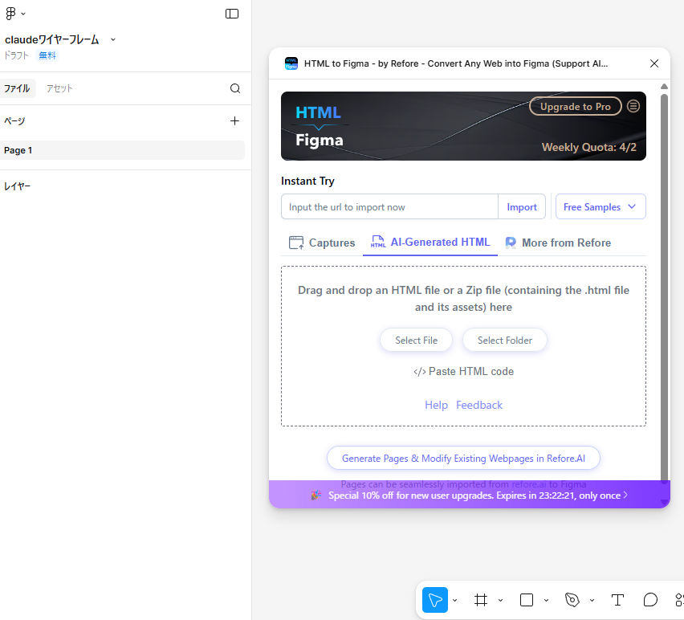Select the Pen tool
Image resolution: width=684 pixels, height=620 pixels.
572,600
